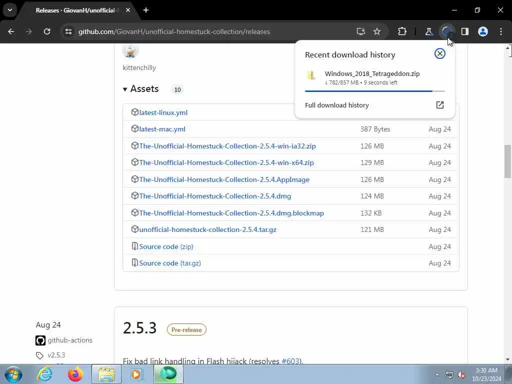Viewport: 512px width, 384px height.
Task: Download unofficial-homestuck-collection-2.5.4.tar.gz
Action: [x=207, y=229]
